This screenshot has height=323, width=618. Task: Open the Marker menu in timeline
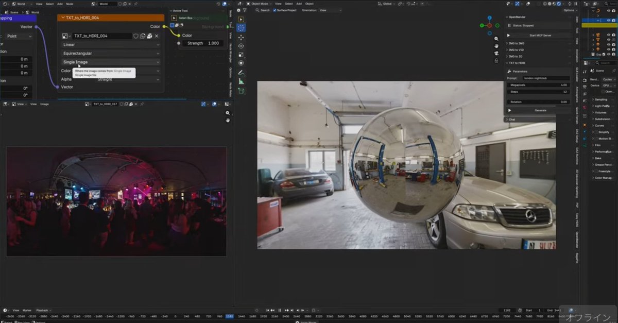point(27,310)
